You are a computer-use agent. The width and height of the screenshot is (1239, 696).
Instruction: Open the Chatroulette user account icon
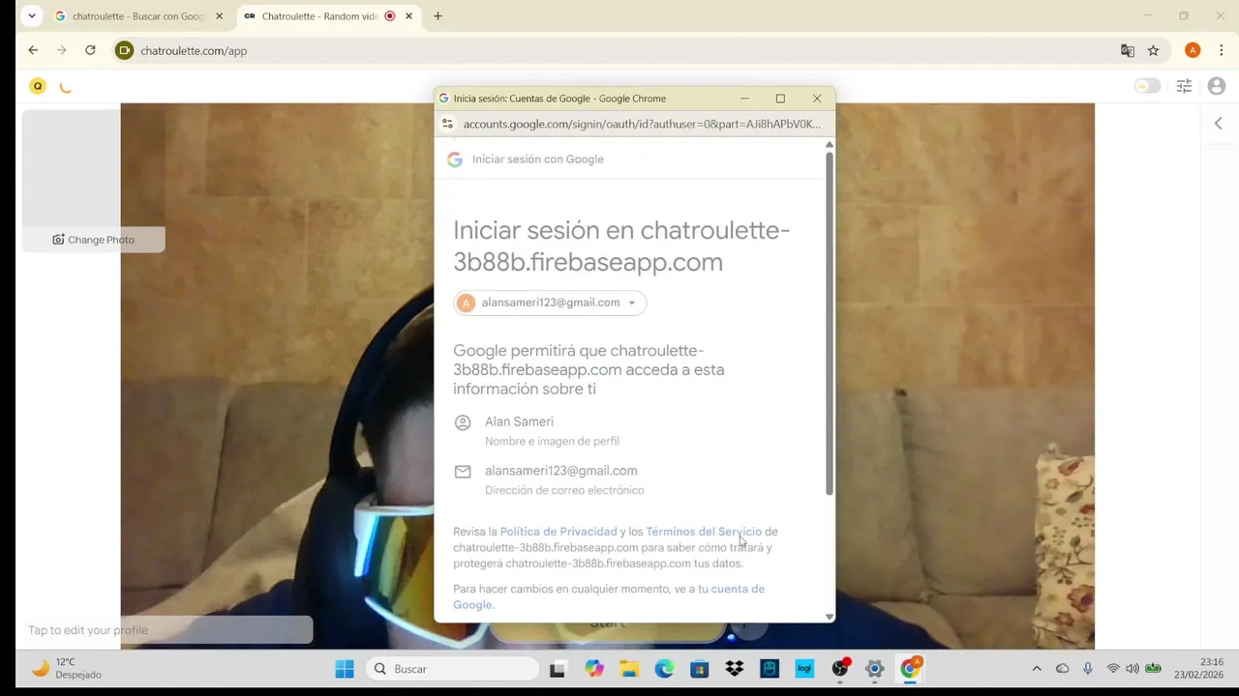1217,86
